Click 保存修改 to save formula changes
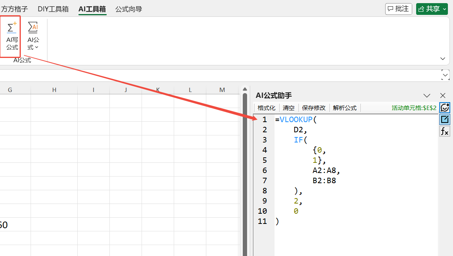Viewport: 453px width, 256px height. tap(313, 108)
